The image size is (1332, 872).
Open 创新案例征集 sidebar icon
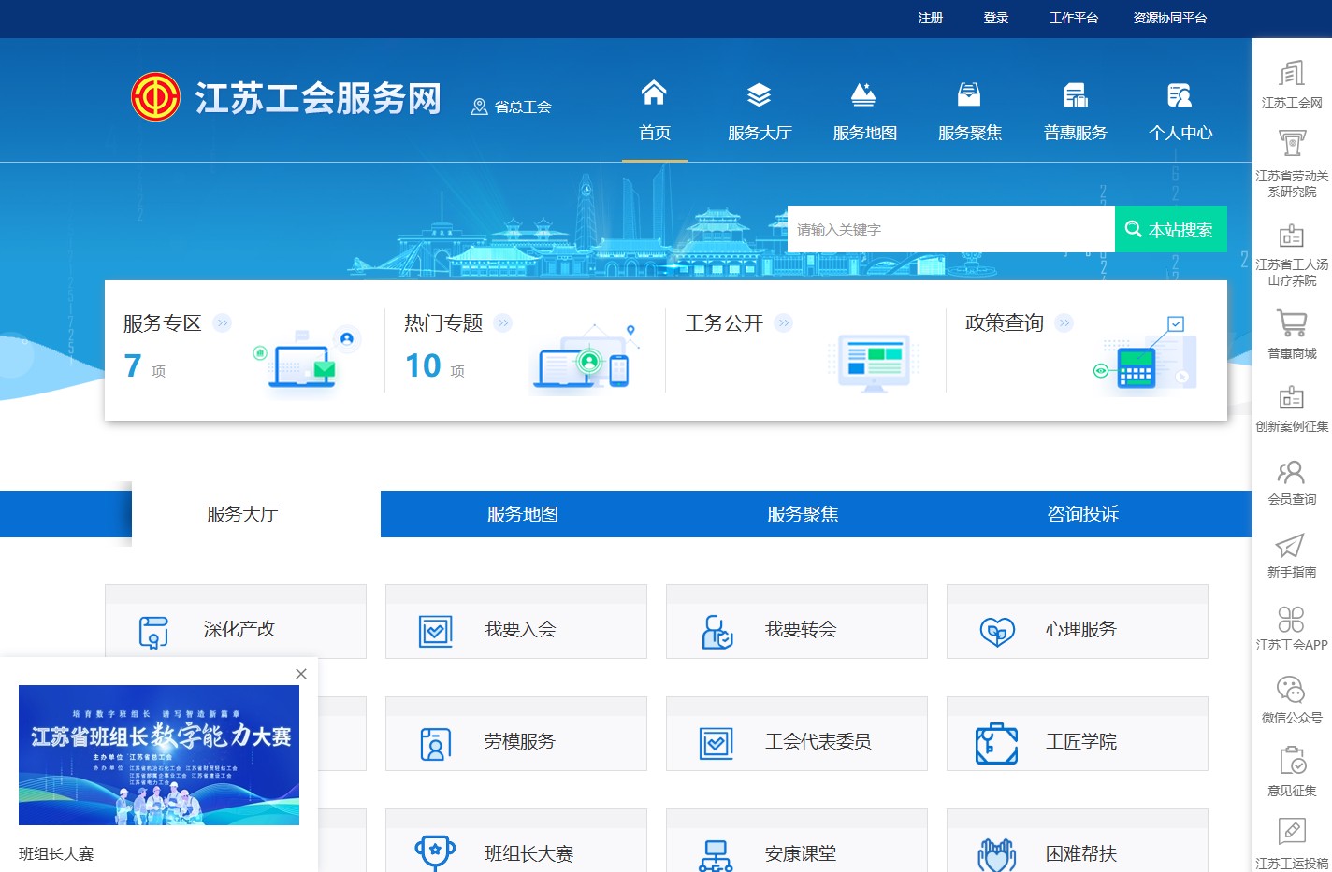pos(1292,397)
